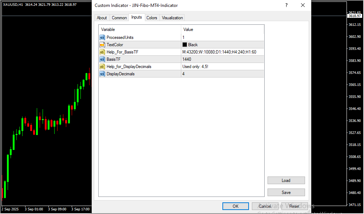Close the Custom Indicator dialog
364x214 pixels.
click(302, 5)
